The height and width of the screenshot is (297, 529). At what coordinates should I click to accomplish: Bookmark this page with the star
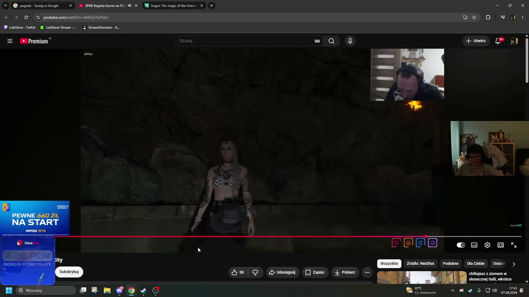(474, 17)
